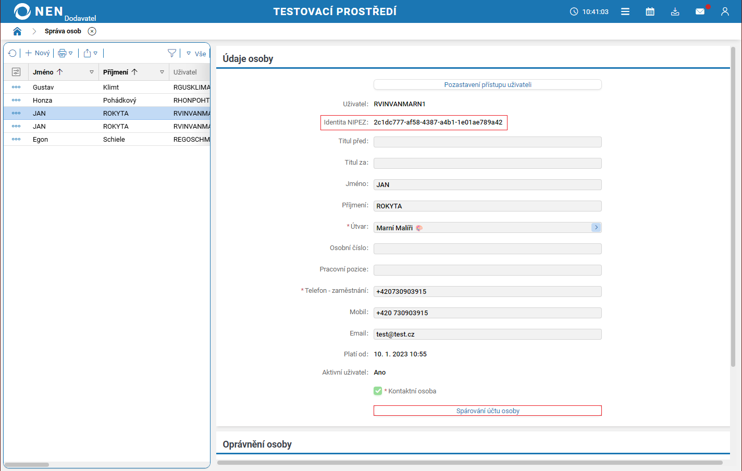This screenshot has height=471, width=742.
Task: Open the Jméno column filter dropdown
Action: point(92,72)
